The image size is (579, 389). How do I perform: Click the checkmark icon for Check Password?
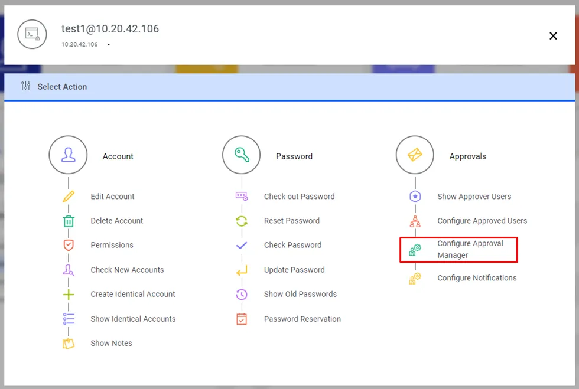coord(242,245)
